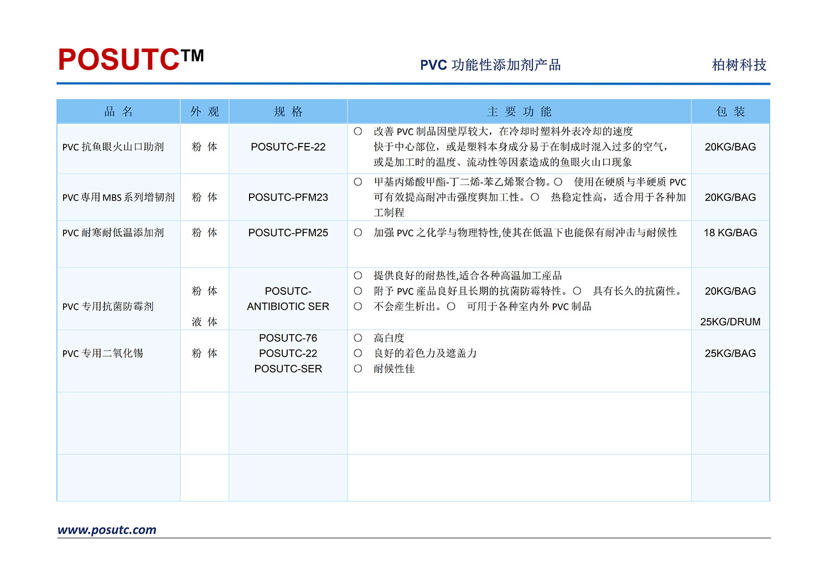
Task: Click the 25KG/DRUM packaging cell
Action: [730, 322]
